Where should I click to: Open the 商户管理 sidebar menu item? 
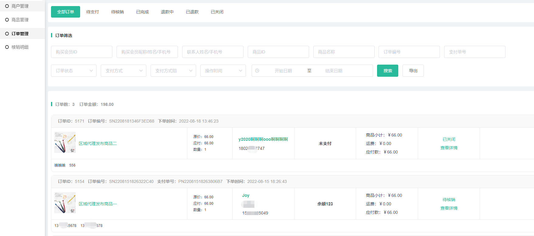point(20,6)
